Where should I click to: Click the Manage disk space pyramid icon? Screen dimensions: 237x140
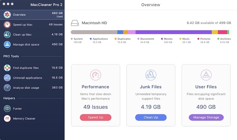7,45
